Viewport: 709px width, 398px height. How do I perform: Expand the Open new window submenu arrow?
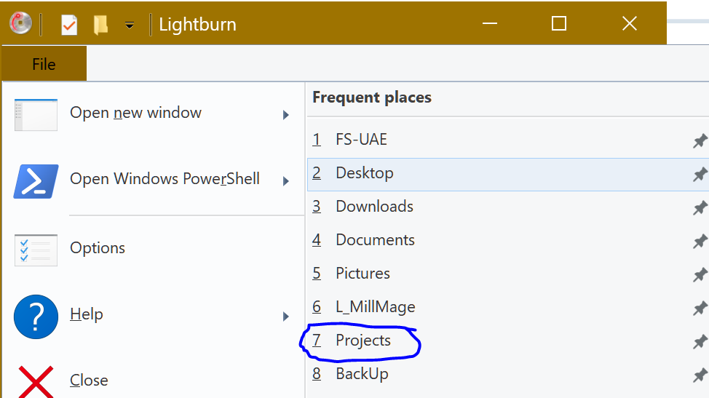[286, 115]
